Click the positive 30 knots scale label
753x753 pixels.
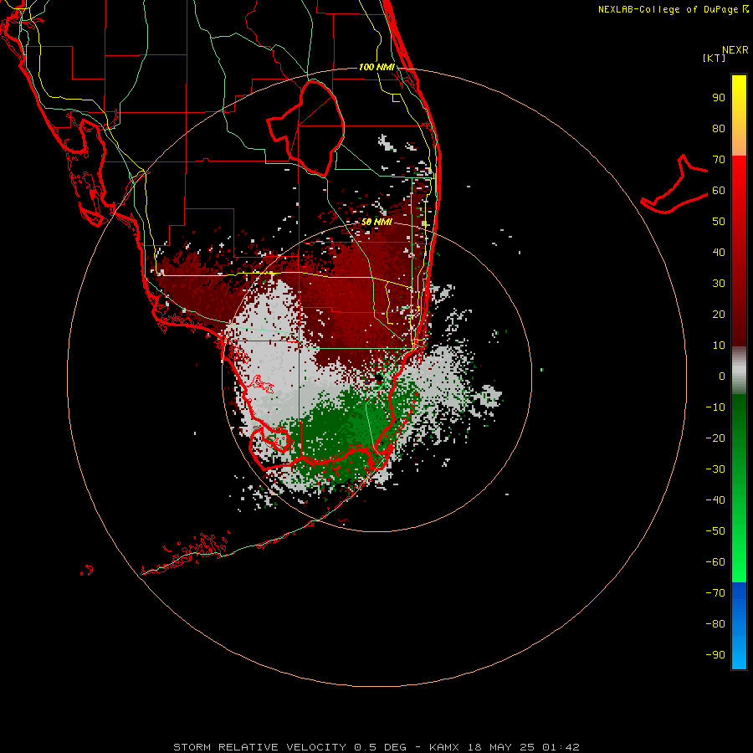click(x=719, y=284)
